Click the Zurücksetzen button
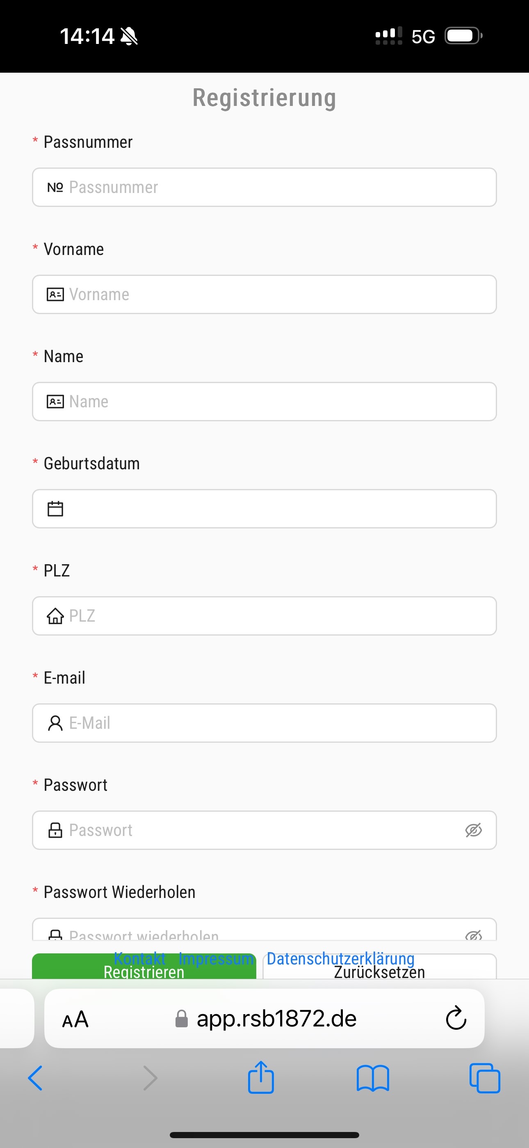This screenshot has height=1148, width=529. pos(379,967)
